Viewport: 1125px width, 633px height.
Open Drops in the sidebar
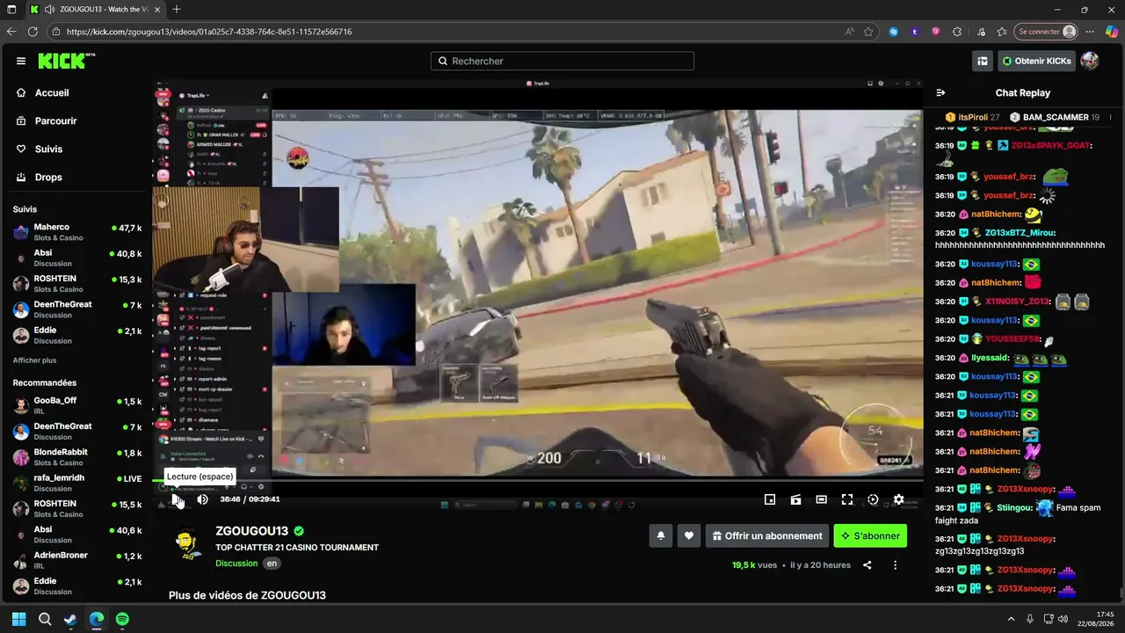[x=48, y=177]
